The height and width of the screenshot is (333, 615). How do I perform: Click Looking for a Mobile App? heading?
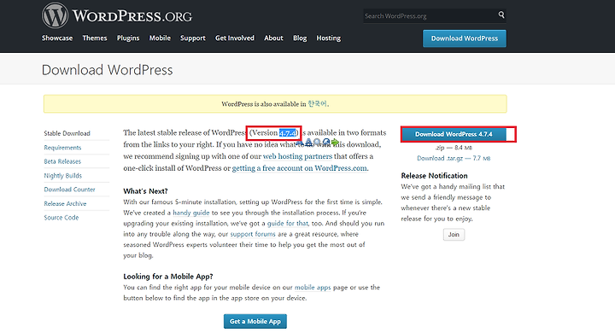click(168, 277)
